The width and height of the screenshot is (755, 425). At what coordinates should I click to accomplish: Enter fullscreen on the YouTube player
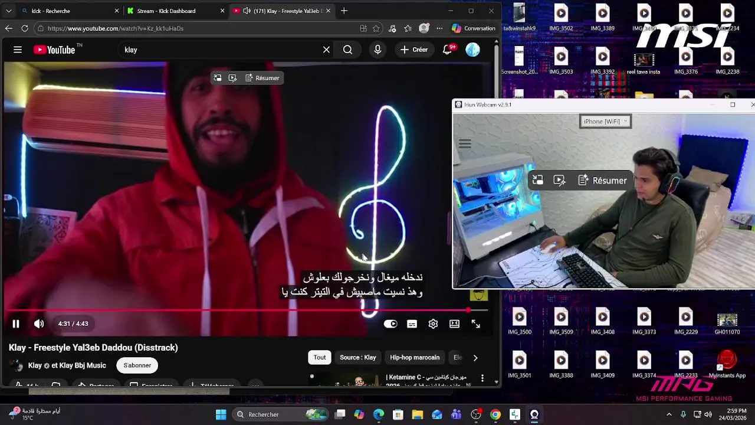pos(475,323)
